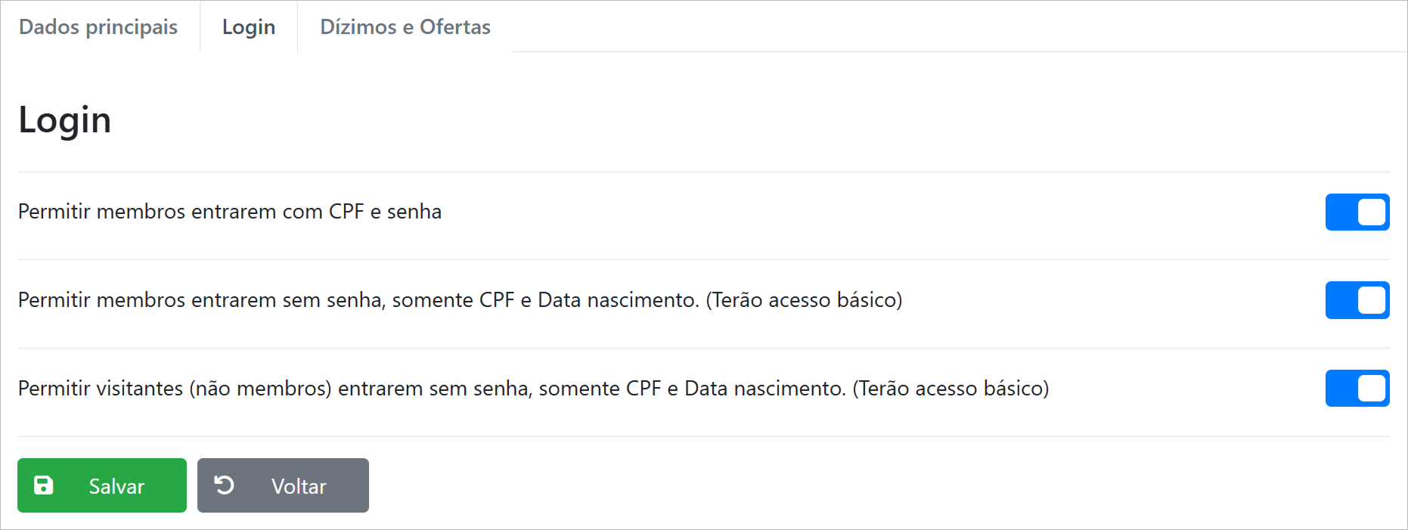Toggle visitors (não membros) passwordless access
Screen dimensions: 1408x530
pyautogui.click(x=1357, y=389)
